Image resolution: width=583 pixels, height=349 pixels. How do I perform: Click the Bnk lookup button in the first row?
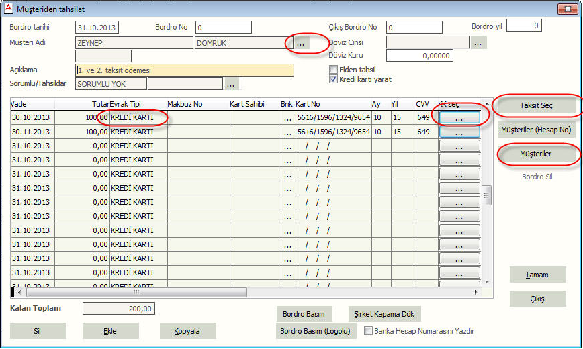(287, 118)
